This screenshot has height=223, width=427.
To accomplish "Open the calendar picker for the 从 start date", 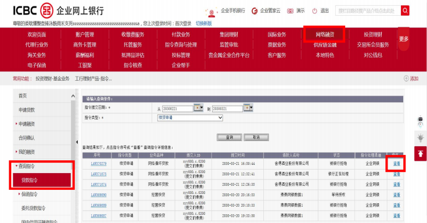I will 199,107.
